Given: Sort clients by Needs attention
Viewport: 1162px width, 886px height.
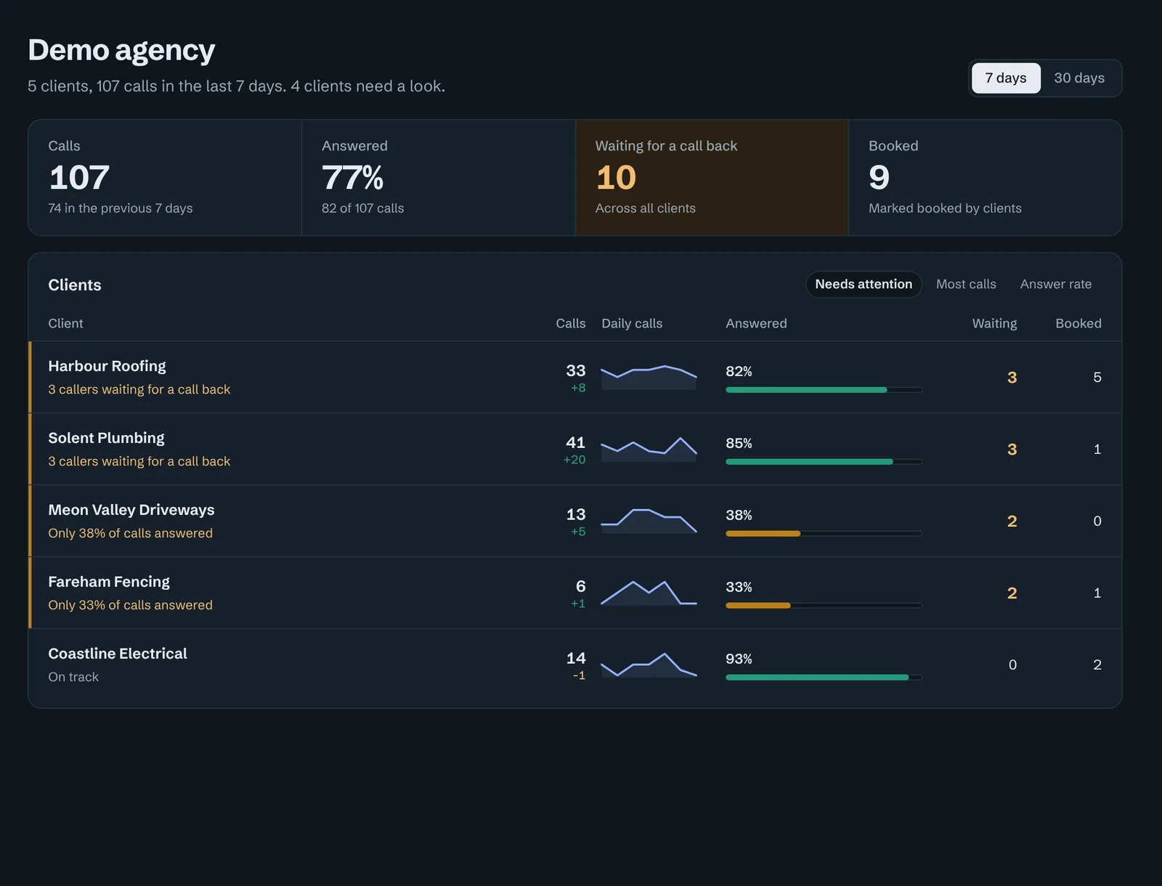Looking at the screenshot, I should click(x=864, y=284).
